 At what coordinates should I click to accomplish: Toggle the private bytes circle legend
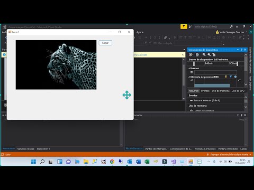tap(235, 77)
